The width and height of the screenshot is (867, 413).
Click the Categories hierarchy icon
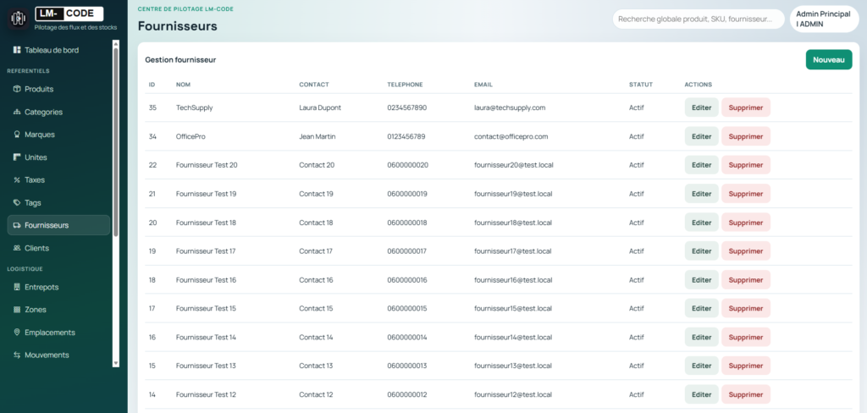[17, 112]
